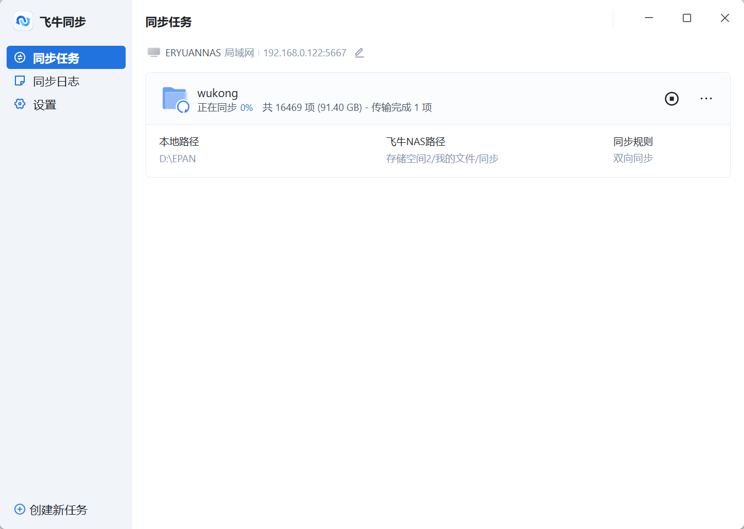Maximize the 飞牛同步 window
This screenshot has height=529, width=744.
pyautogui.click(x=687, y=18)
